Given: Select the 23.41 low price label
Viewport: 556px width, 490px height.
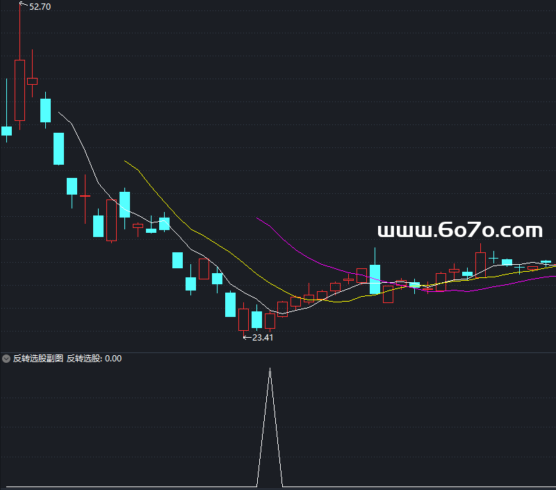Looking at the screenshot, I should click(x=262, y=337).
